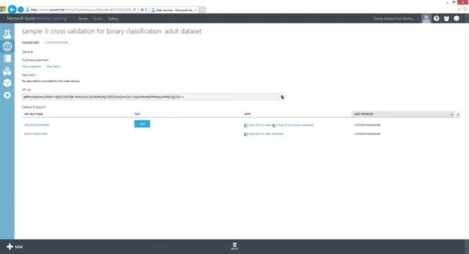
Task: Download Excel 2013 or later workbook in Batch row
Action: (x=266, y=134)
